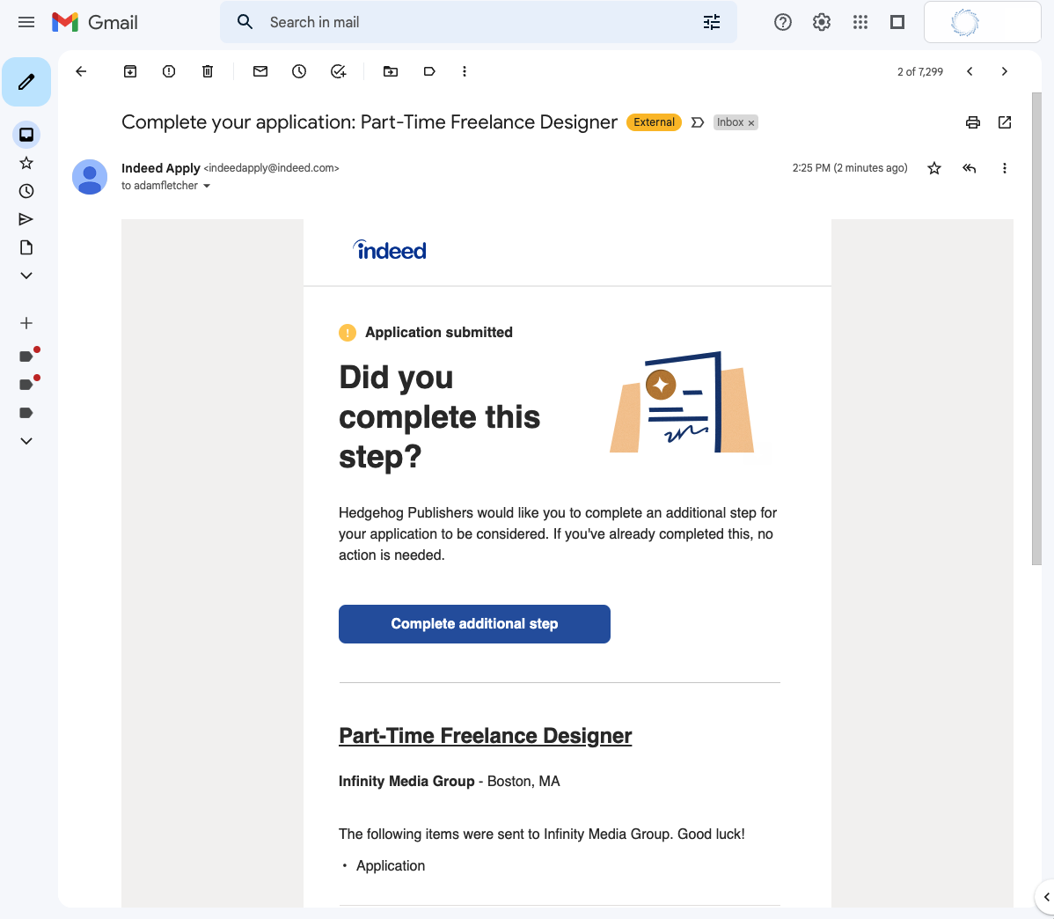Star this email
1054x919 pixels.
pos(934,168)
